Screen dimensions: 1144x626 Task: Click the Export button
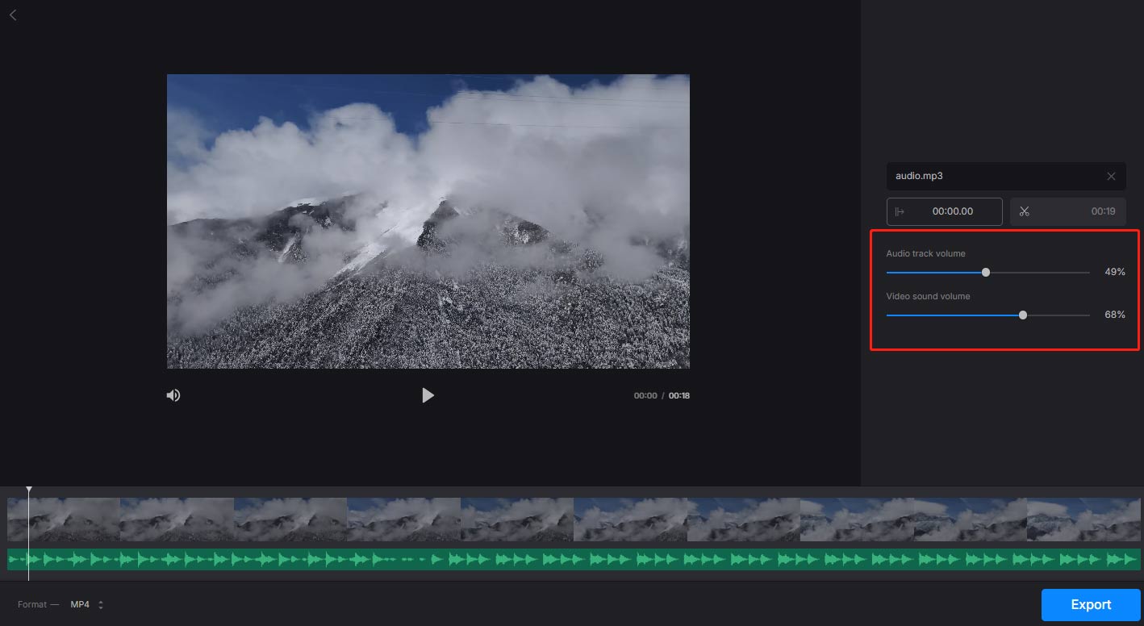coord(1091,605)
